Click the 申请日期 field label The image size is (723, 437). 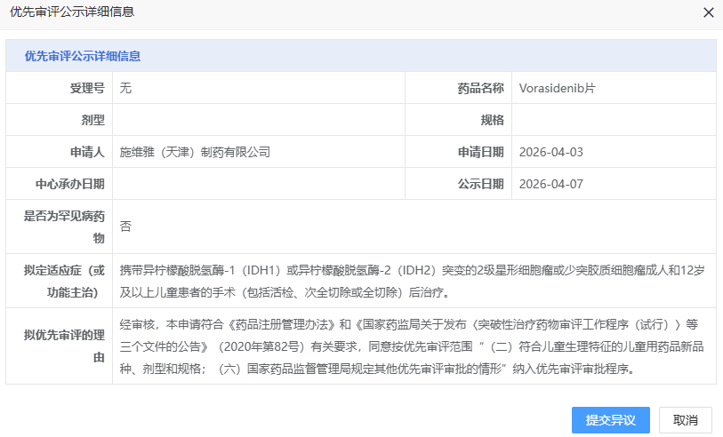(x=480, y=152)
